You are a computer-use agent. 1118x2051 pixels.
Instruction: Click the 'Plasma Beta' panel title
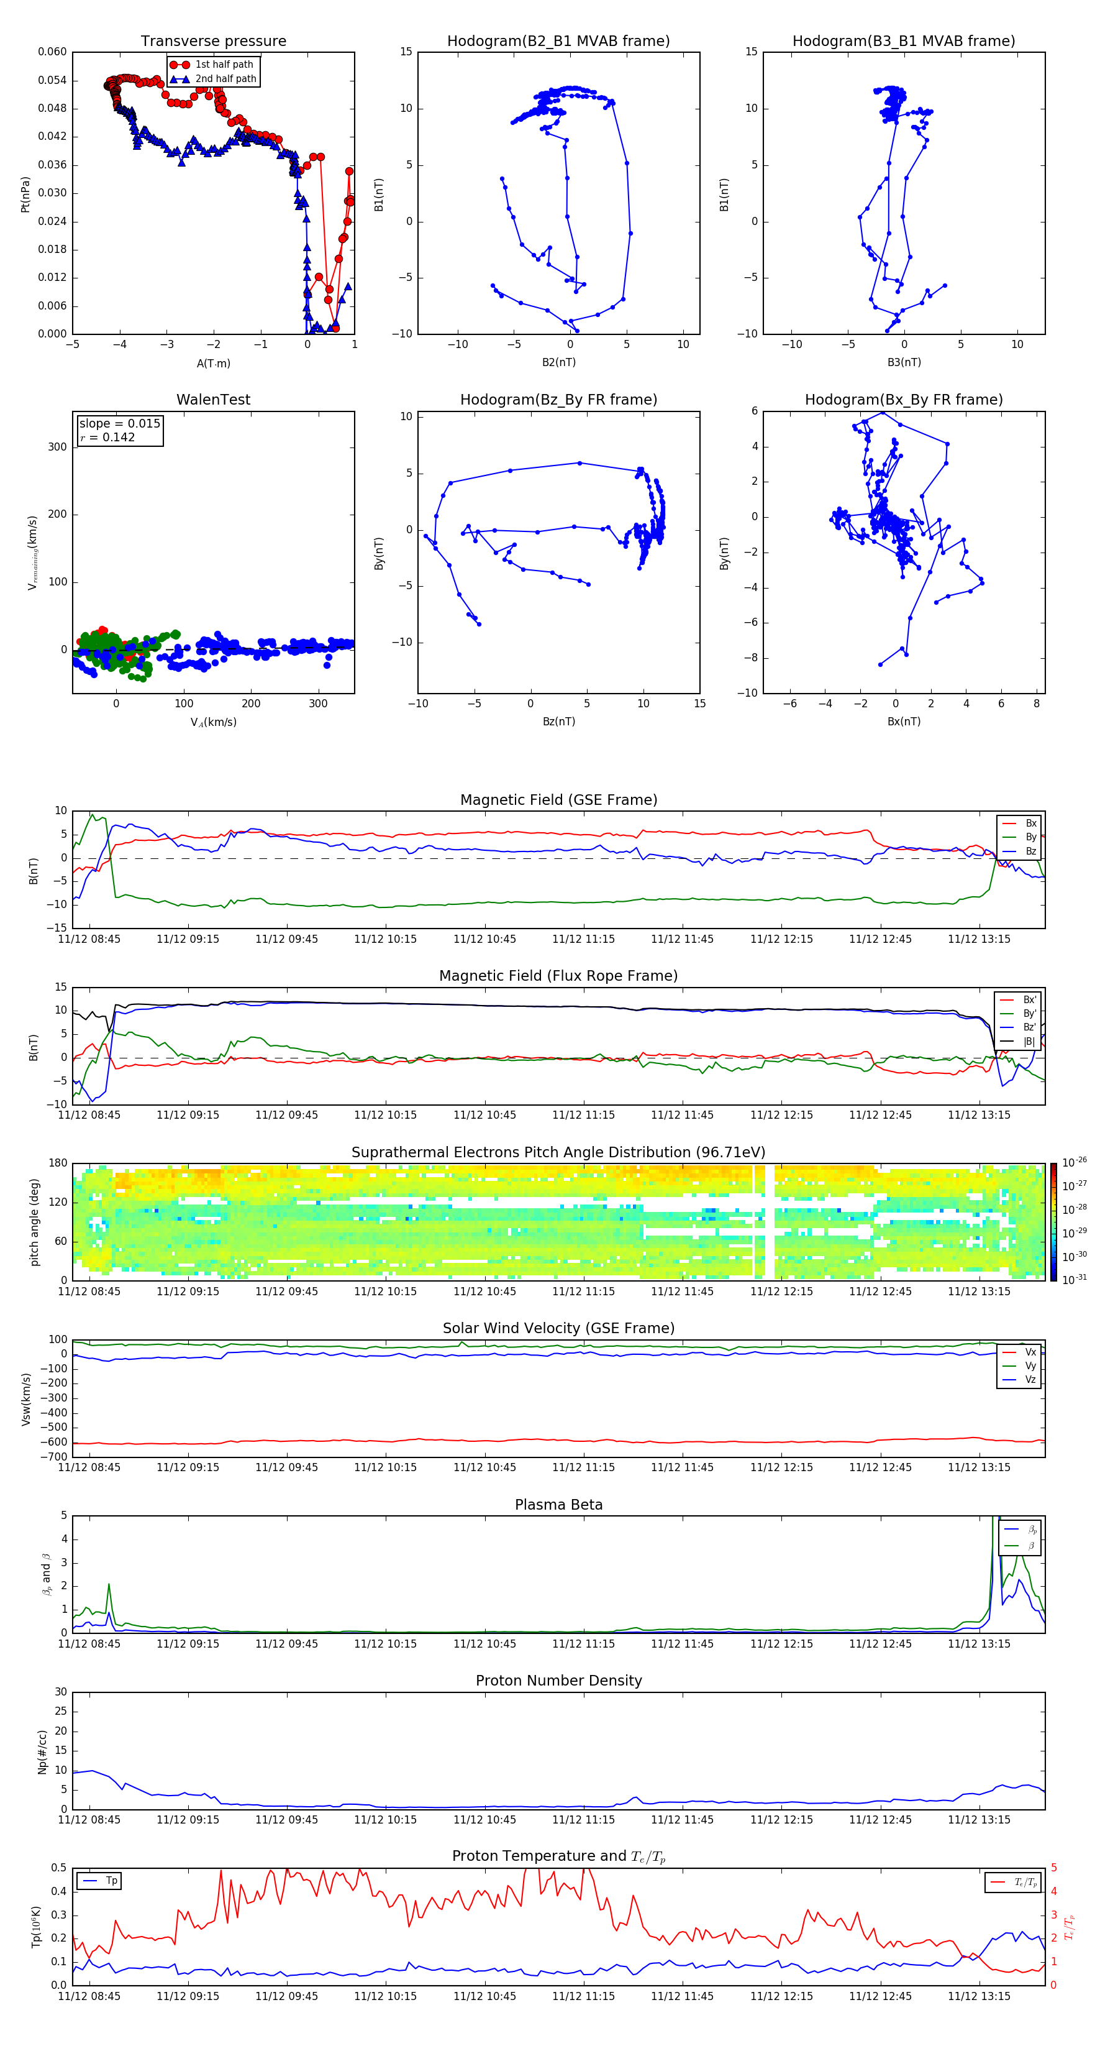click(x=558, y=1505)
